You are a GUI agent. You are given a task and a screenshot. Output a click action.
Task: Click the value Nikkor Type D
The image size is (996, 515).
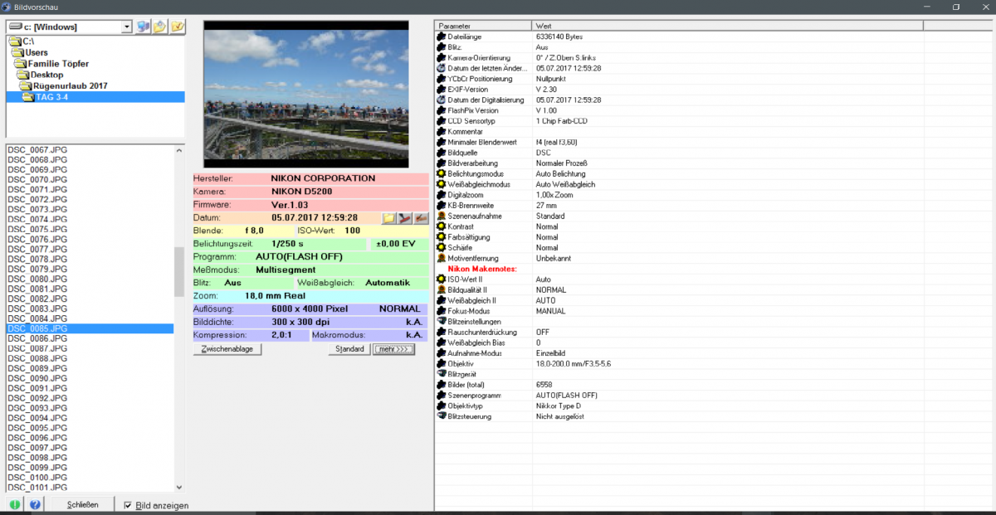(x=558, y=406)
